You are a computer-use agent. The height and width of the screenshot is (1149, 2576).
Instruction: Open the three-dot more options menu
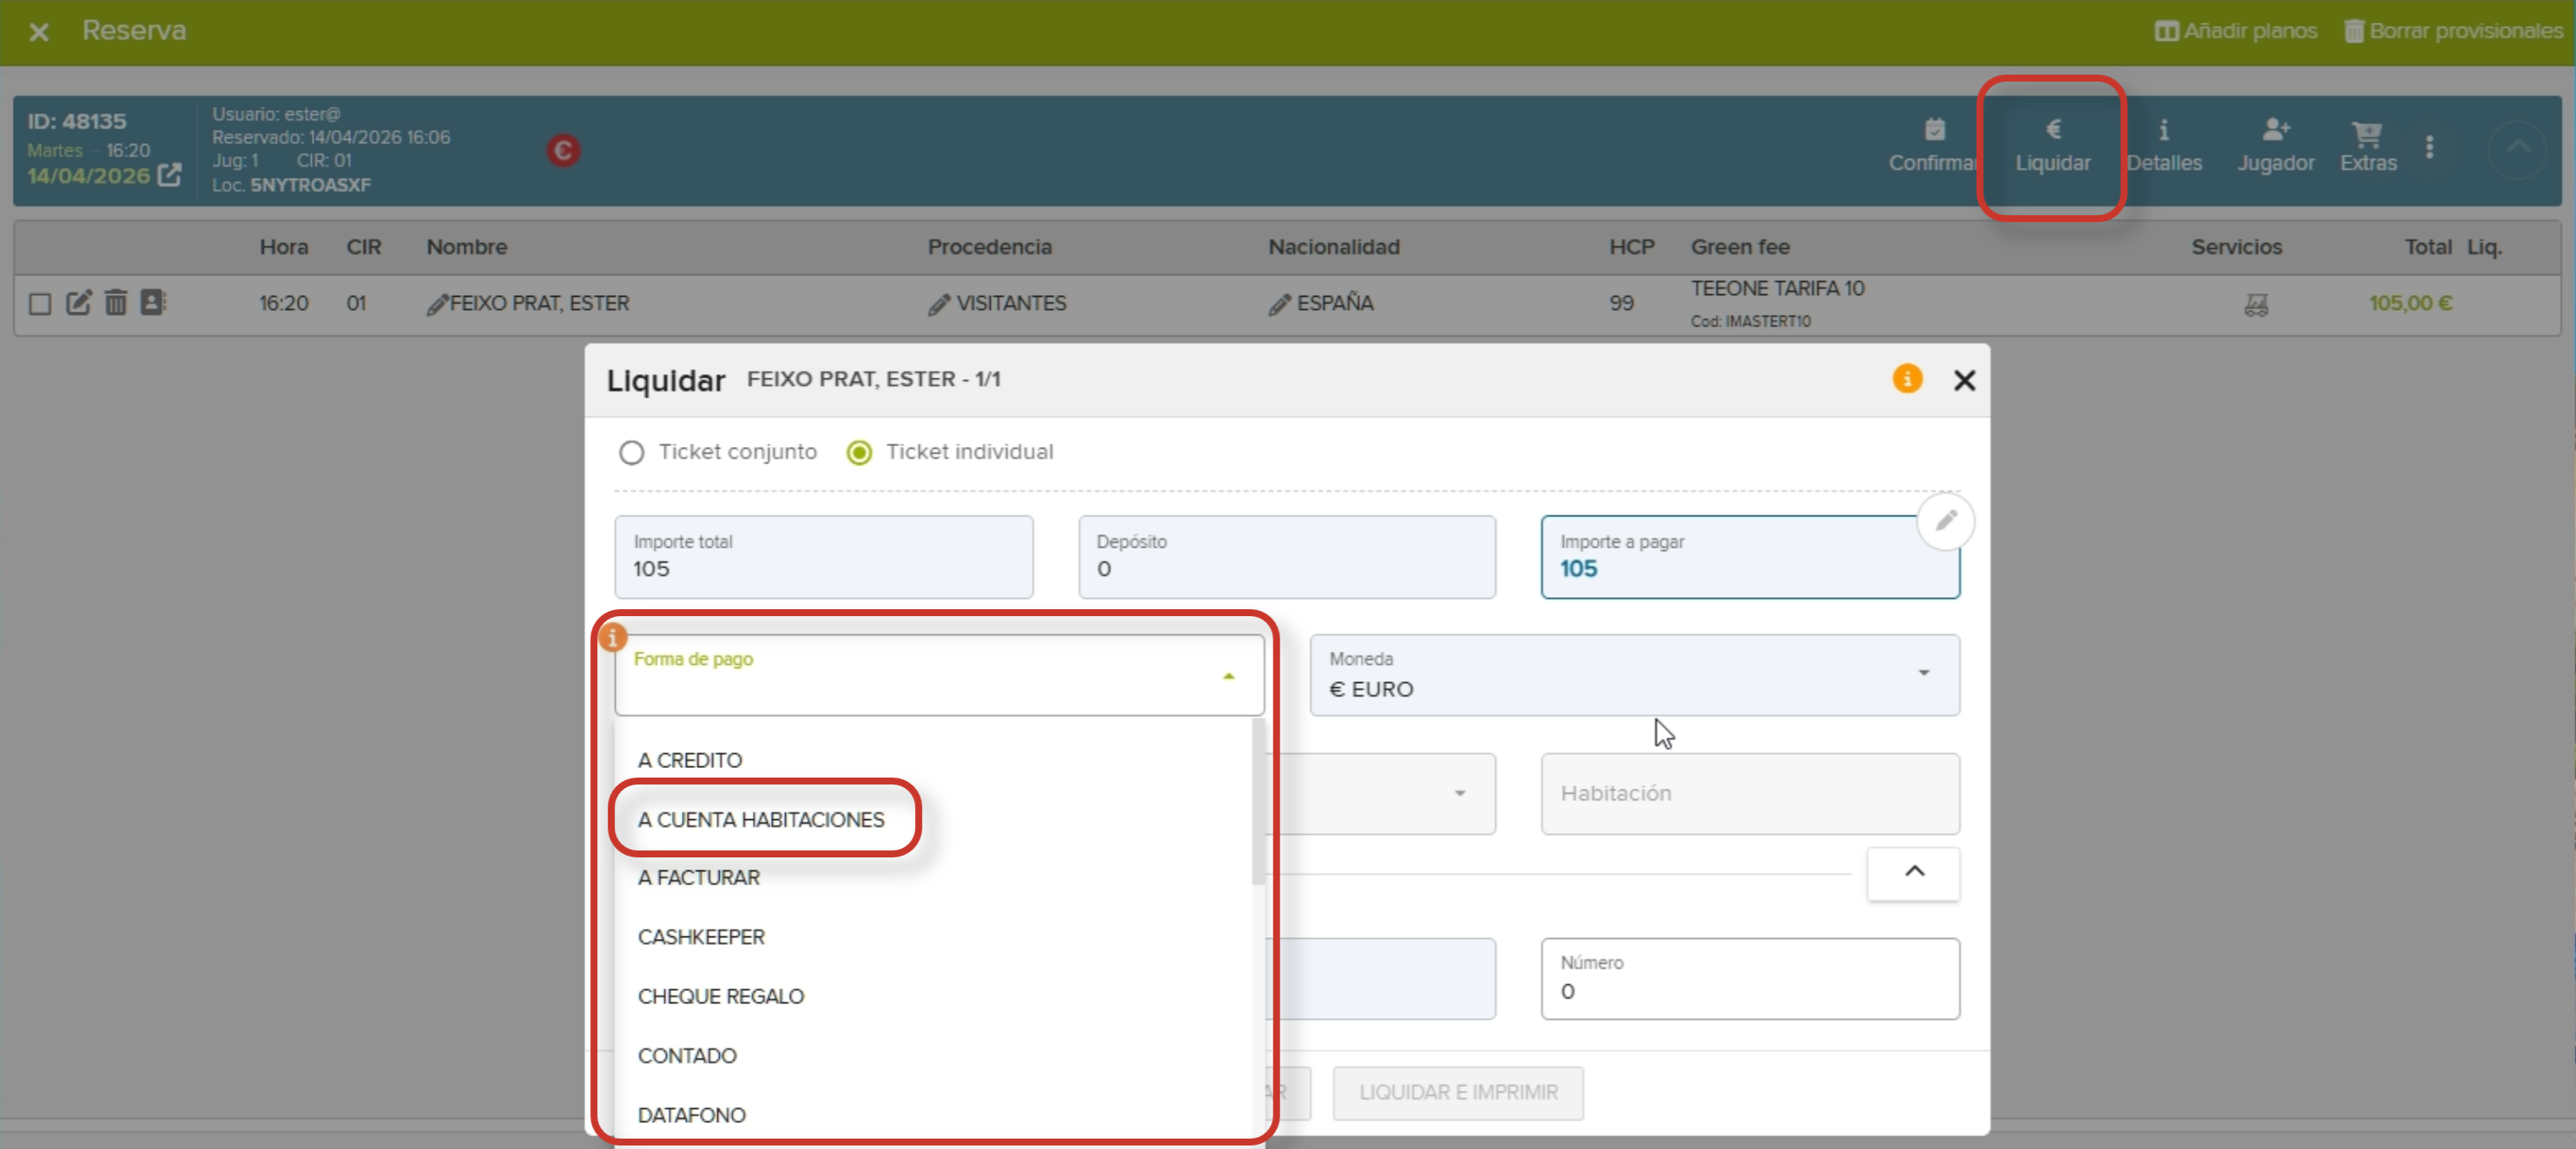pos(2430,147)
